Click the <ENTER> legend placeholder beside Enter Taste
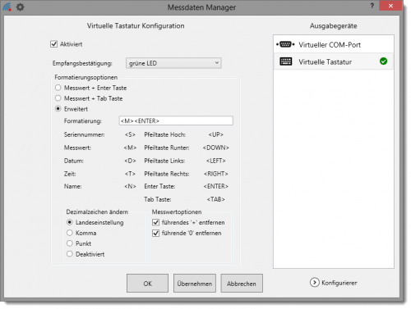Image resolution: width=411 pixels, height=309 pixels. (x=216, y=186)
